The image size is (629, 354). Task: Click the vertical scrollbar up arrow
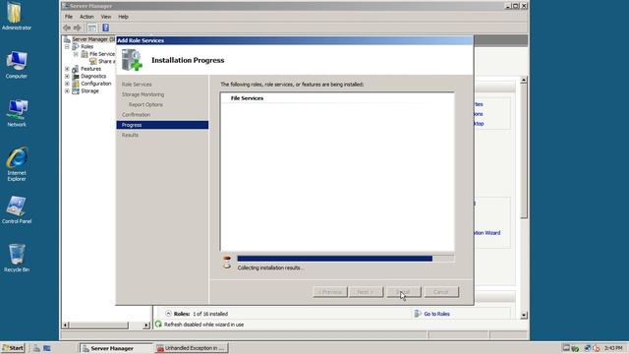(x=524, y=80)
